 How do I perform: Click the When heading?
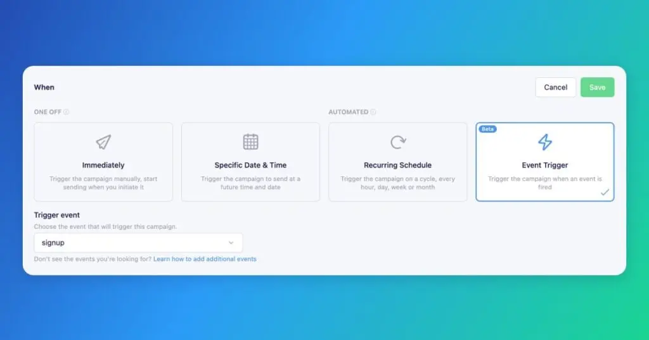[x=44, y=87]
